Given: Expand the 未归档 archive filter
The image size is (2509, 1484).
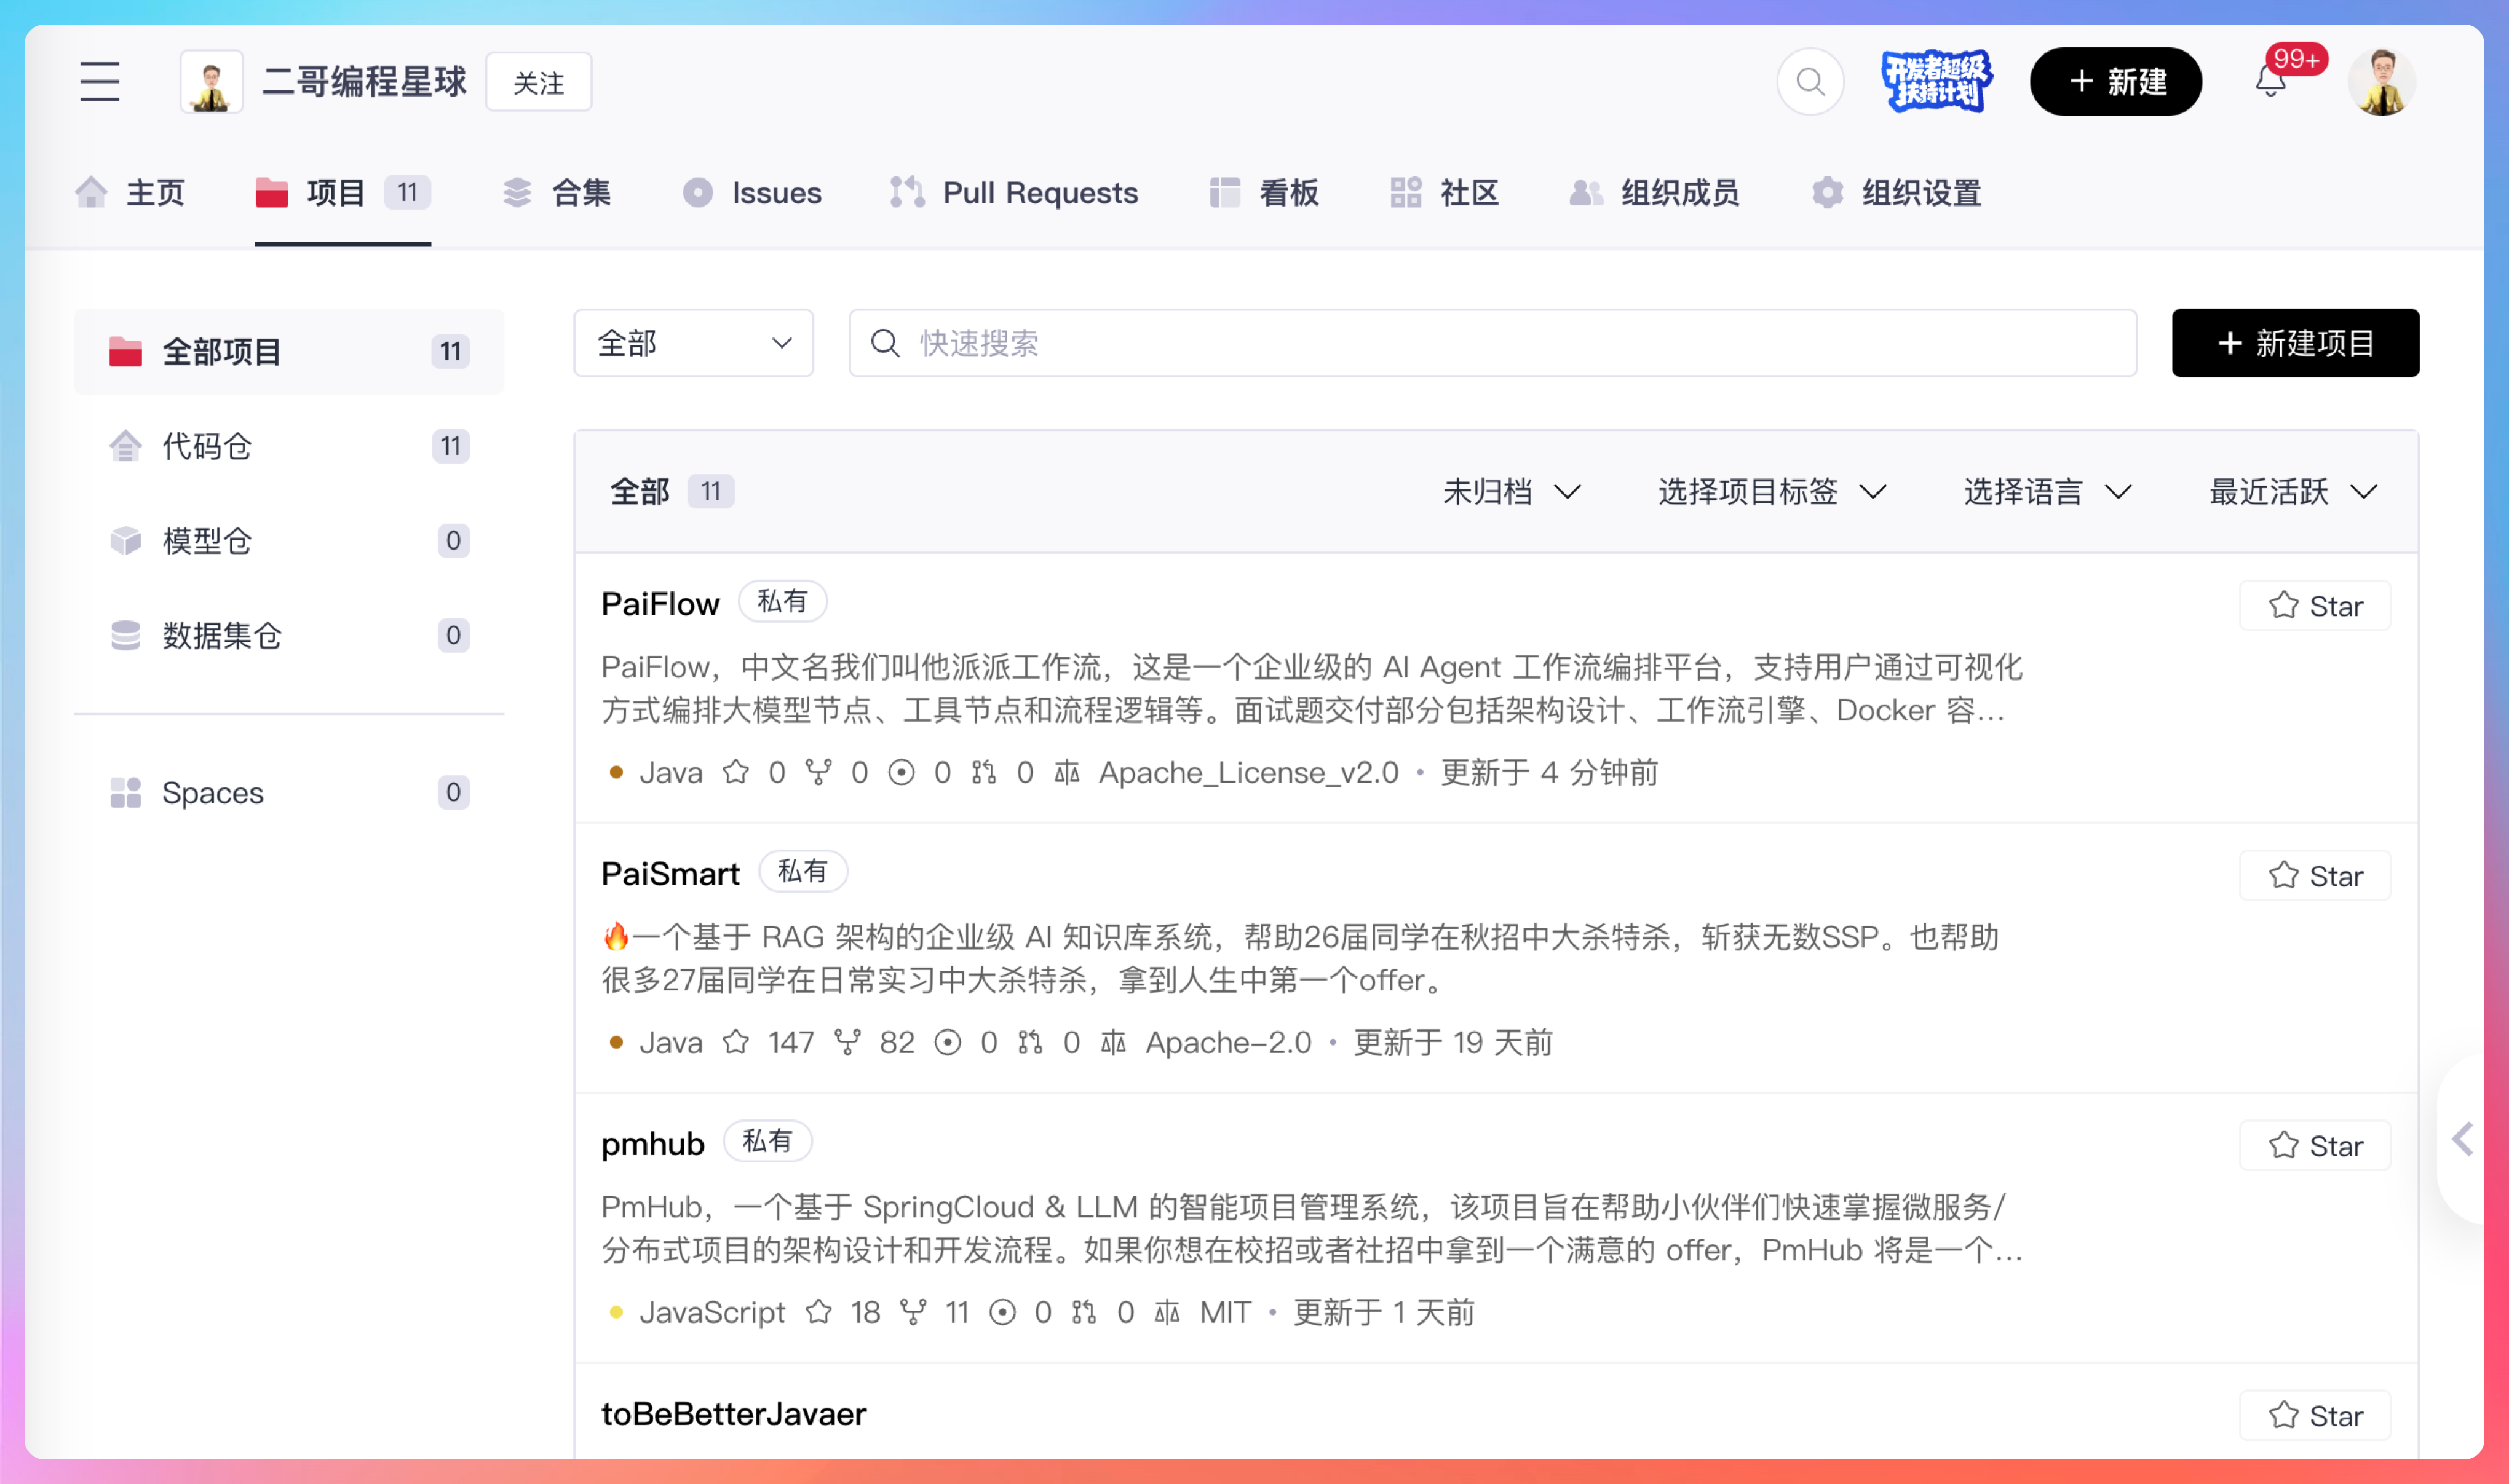Looking at the screenshot, I should pyautogui.click(x=1511, y=492).
